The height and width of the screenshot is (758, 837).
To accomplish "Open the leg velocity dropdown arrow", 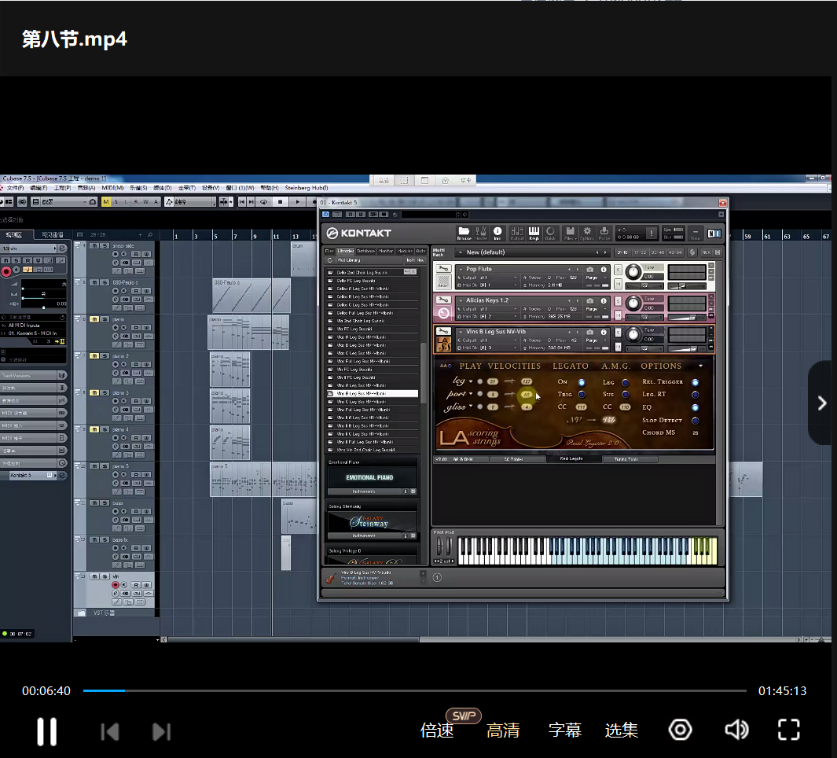I will coord(471,381).
